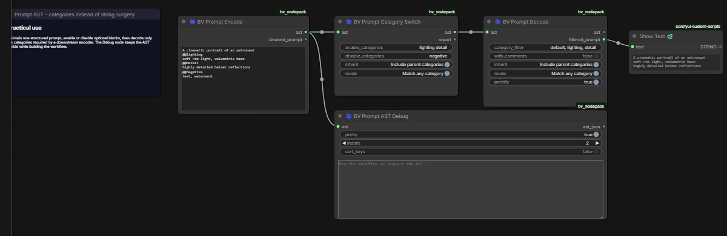Click the link midpoint on Encode to Debug wire
The width and height of the screenshot is (727, 236).
click(x=322, y=79)
